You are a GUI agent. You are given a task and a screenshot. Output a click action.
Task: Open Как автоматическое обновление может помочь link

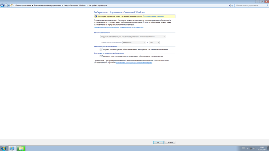pos(119,28)
